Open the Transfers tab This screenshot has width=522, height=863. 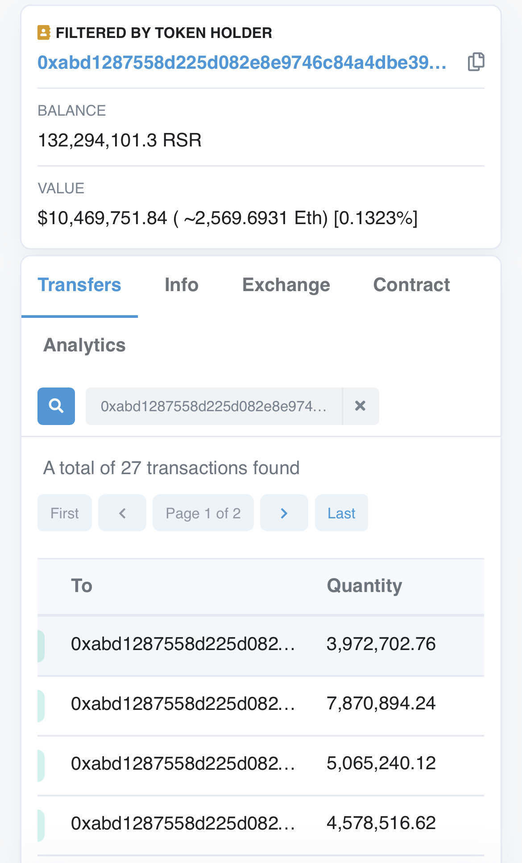click(x=79, y=285)
